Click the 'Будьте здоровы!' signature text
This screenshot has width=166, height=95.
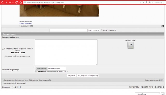[25, 23]
